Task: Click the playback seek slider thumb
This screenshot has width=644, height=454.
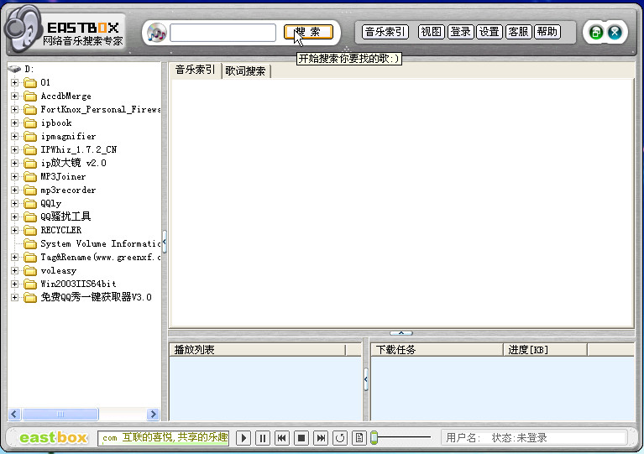Action: 374,437
